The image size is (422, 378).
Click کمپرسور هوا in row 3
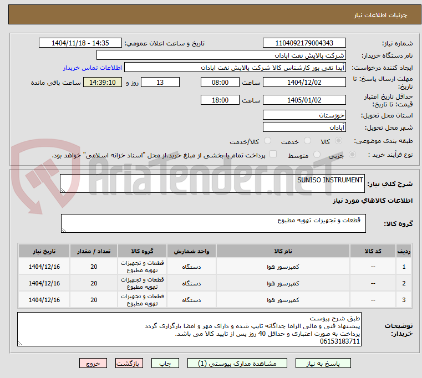tap(283, 300)
